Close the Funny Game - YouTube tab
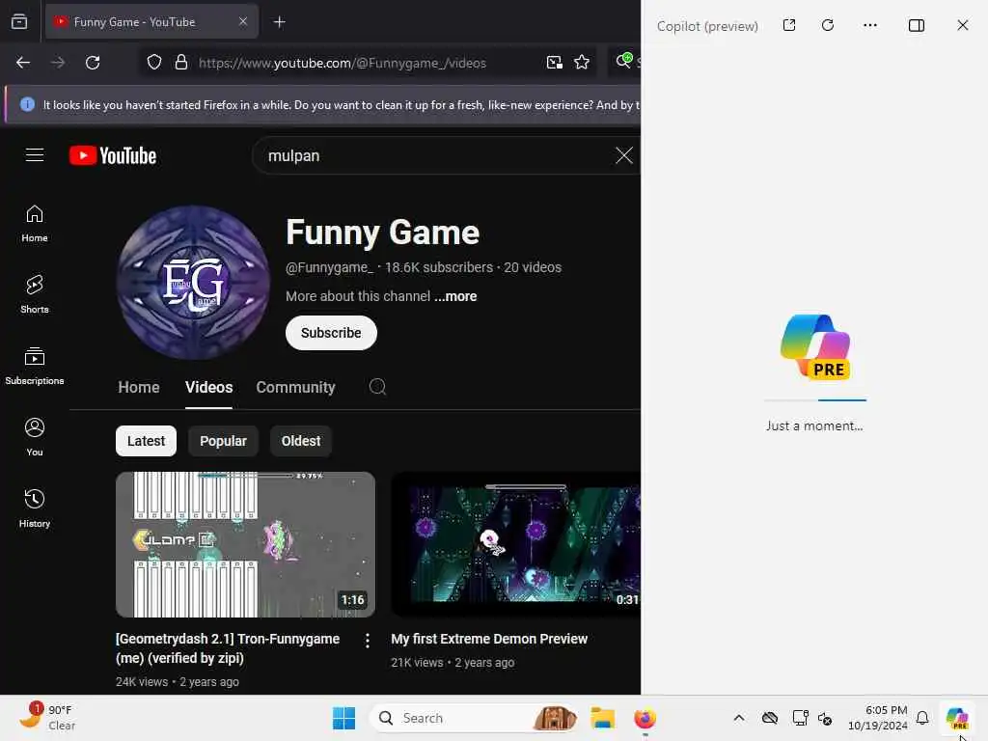 pyautogui.click(x=242, y=22)
